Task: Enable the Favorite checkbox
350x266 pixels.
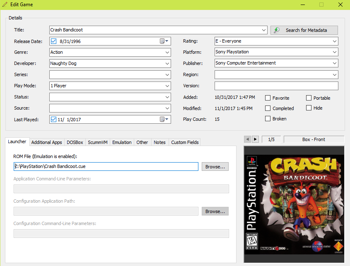Action: click(268, 98)
